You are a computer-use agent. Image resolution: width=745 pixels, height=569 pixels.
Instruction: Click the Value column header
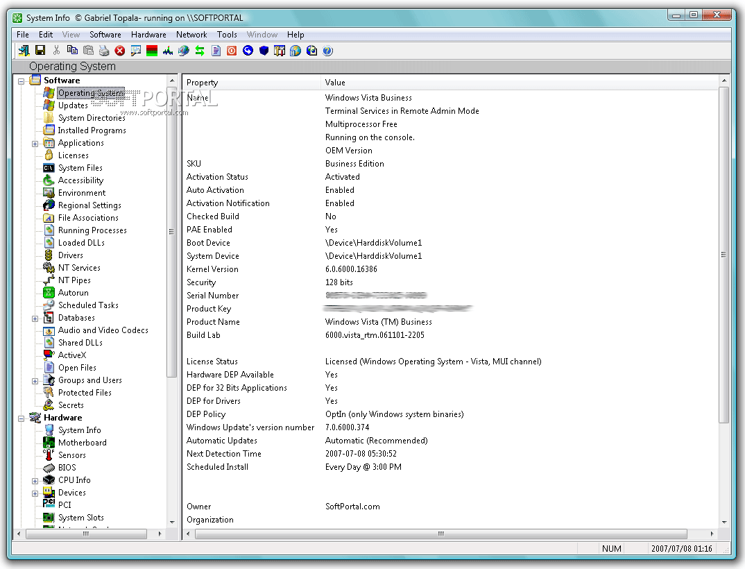[520, 83]
